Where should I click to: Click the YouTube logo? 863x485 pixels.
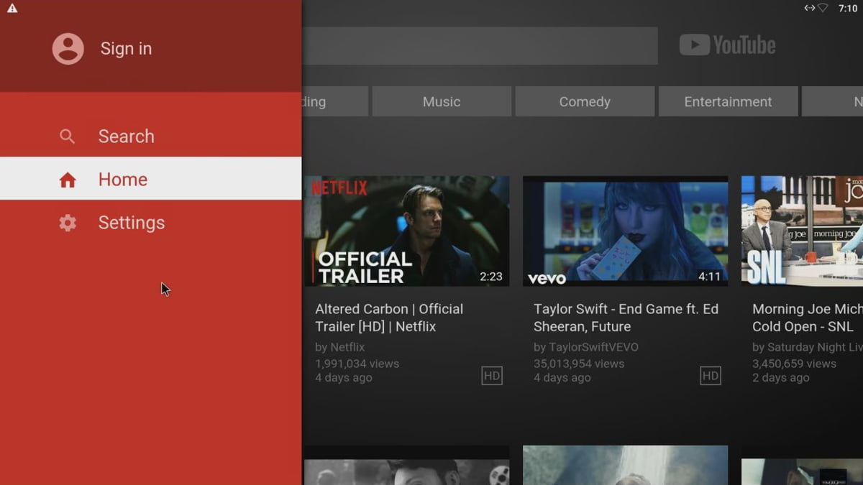point(727,44)
